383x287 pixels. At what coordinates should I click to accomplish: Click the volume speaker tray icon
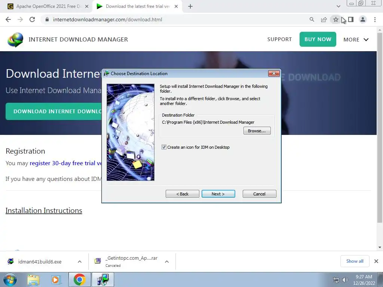[345, 280]
